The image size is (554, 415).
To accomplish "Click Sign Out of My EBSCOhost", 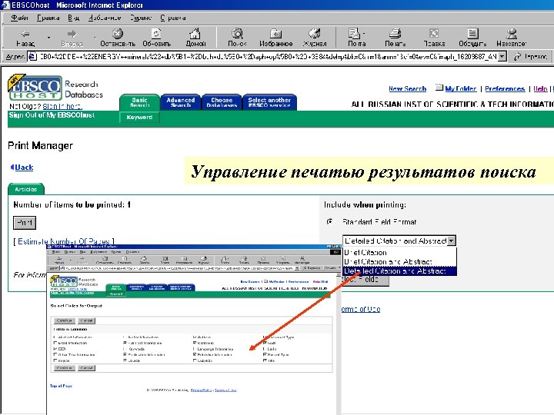I will 52,115.
